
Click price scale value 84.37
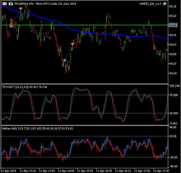[x=173, y=64]
